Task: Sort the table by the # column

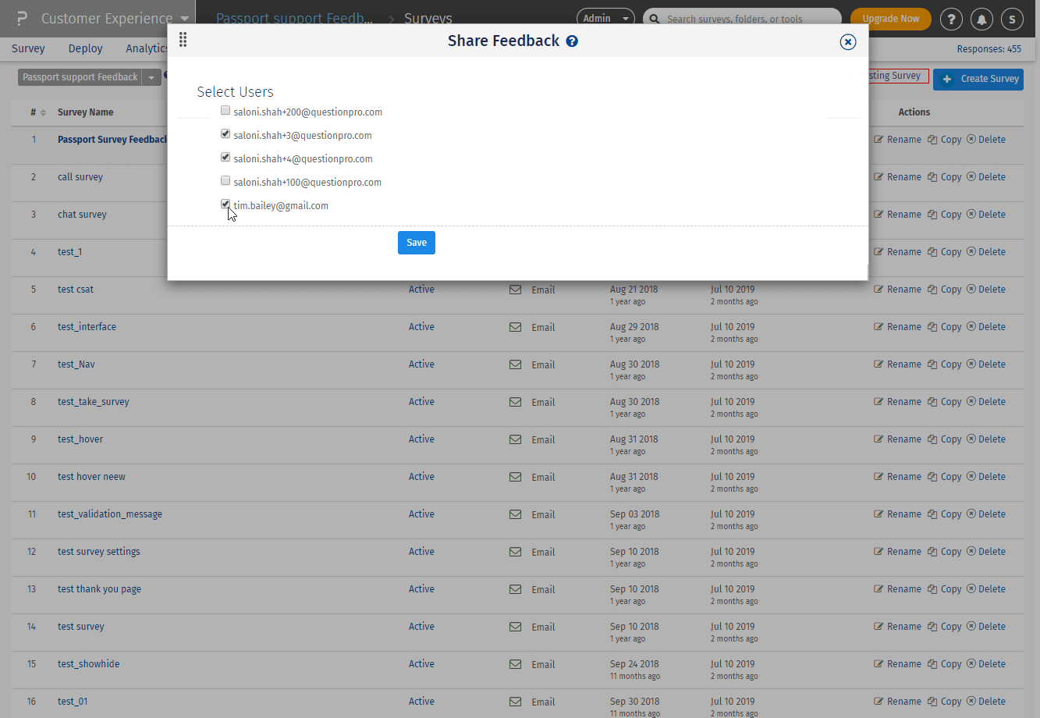Action: click(38, 112)
